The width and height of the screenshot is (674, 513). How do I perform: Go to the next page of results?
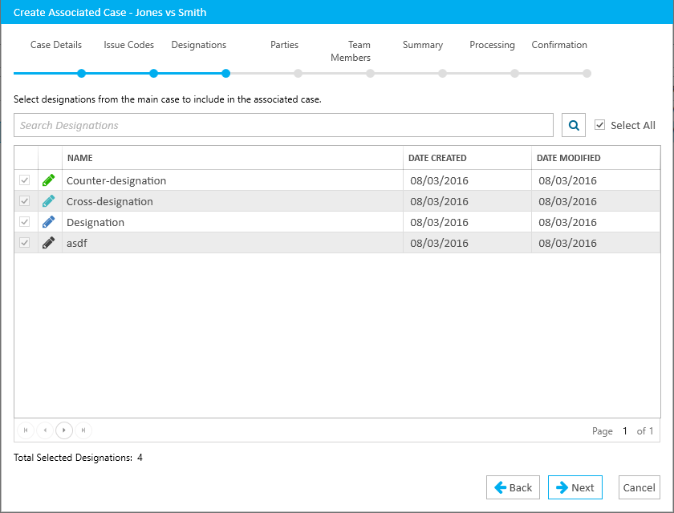point(64,430)
